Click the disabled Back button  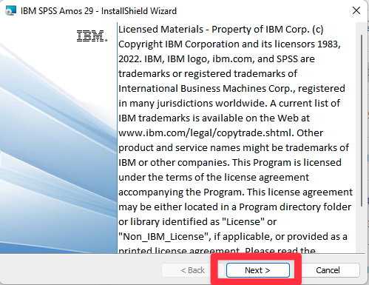pos(192,270)
